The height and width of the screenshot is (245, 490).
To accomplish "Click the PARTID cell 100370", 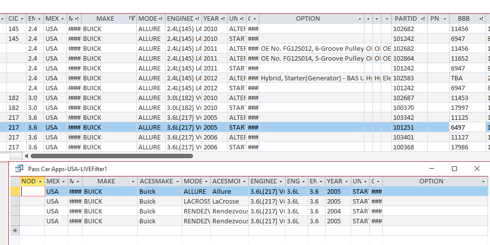I will tap(409, 108).
